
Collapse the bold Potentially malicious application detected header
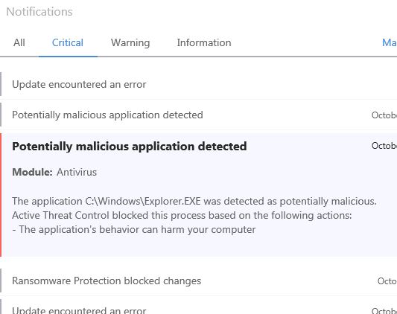coord(129,147)
